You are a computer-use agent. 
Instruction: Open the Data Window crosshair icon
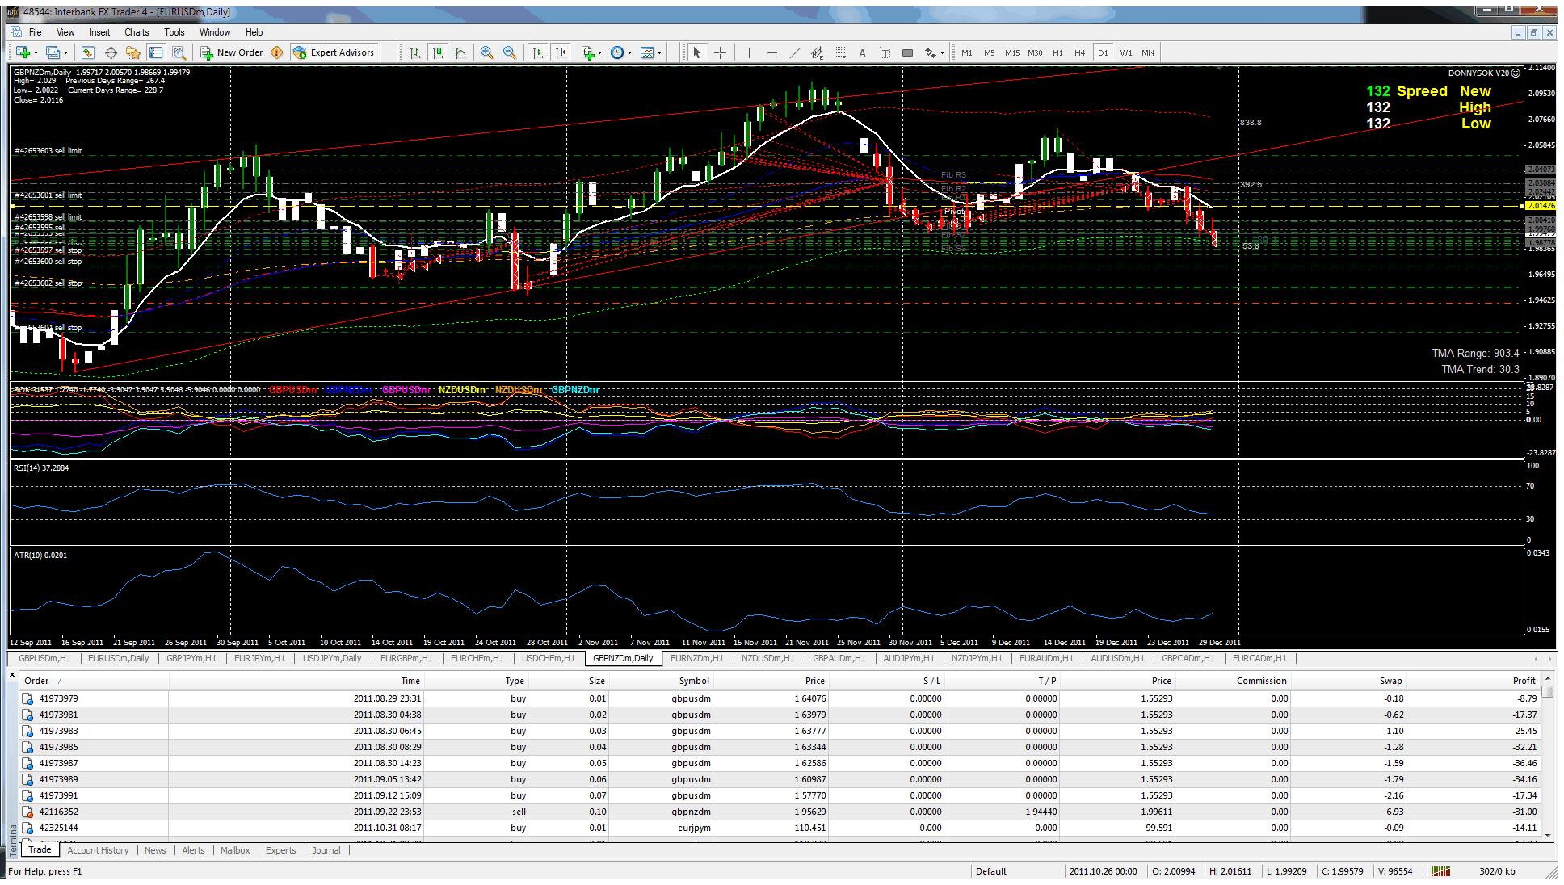(111, 52)
